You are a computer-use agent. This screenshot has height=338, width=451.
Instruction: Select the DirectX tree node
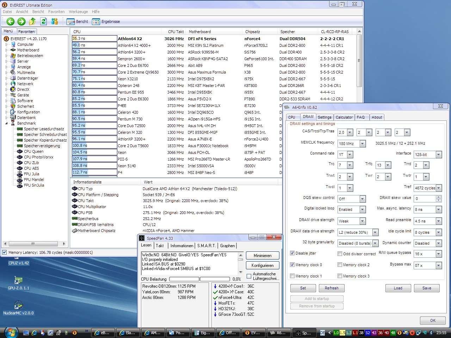23,89
